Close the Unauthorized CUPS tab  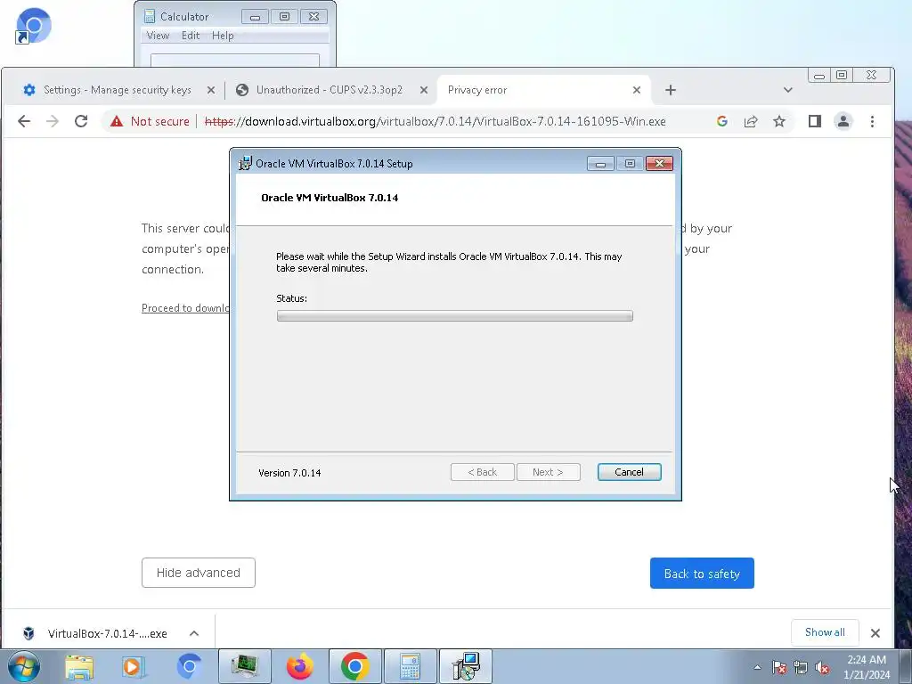[423, 90]
